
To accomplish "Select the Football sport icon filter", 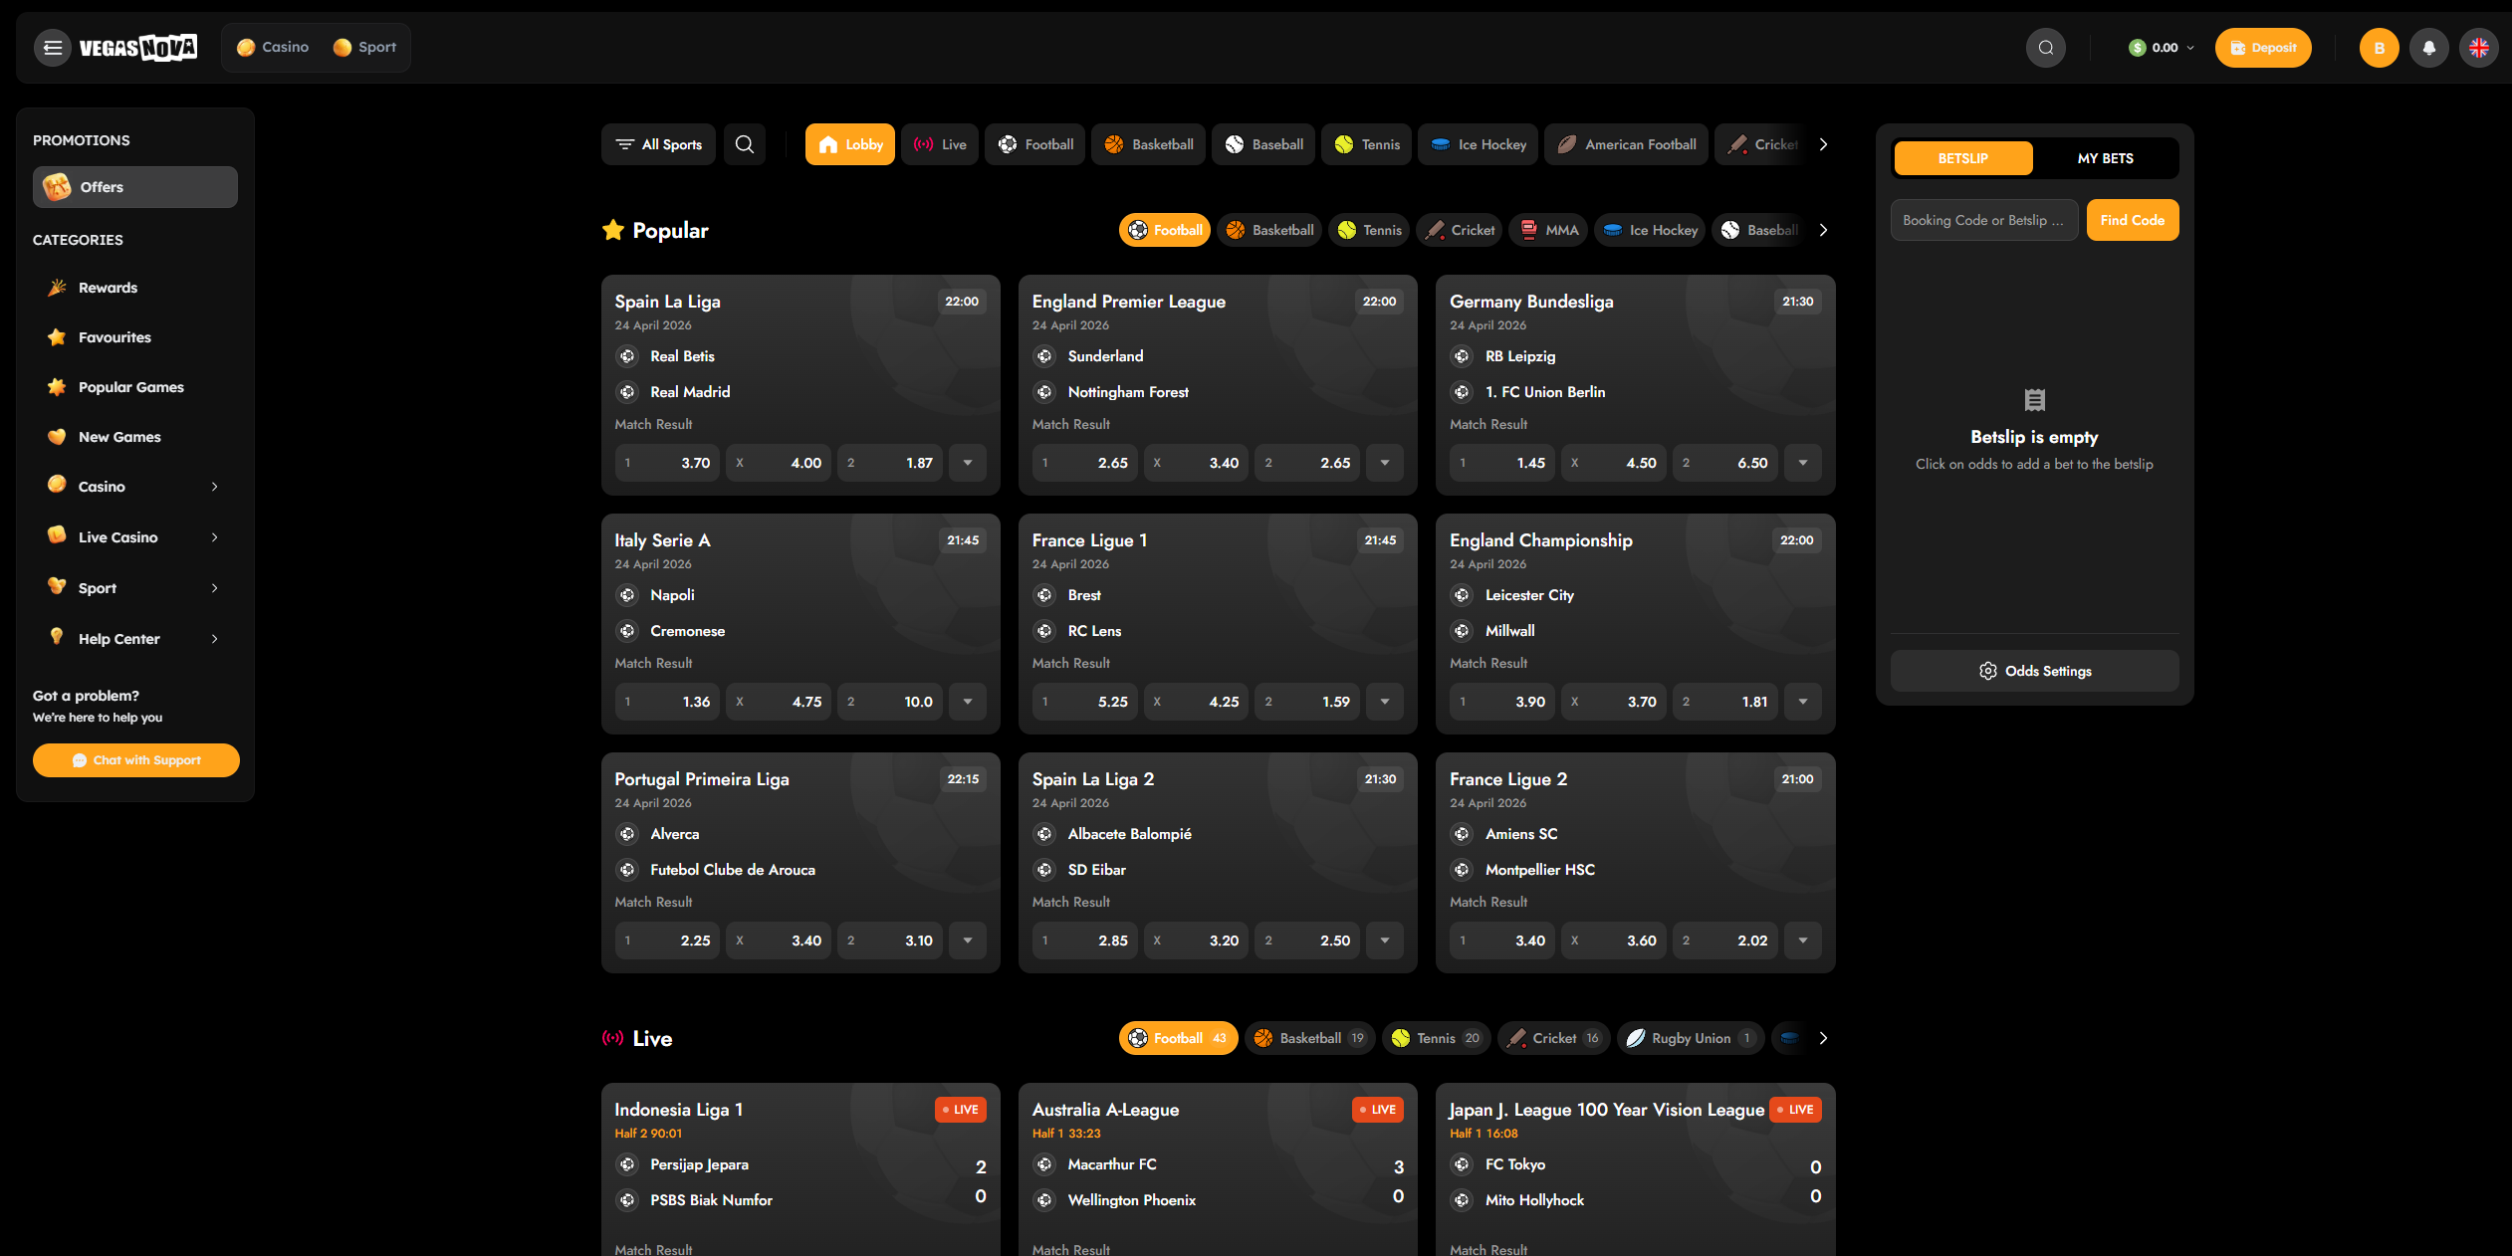I will pyautogui.click(x=1034, y=144).
